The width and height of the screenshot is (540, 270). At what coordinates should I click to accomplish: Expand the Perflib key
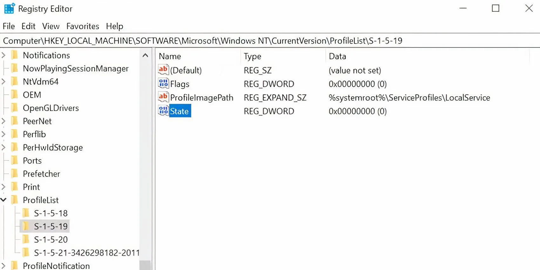(3, 134)
